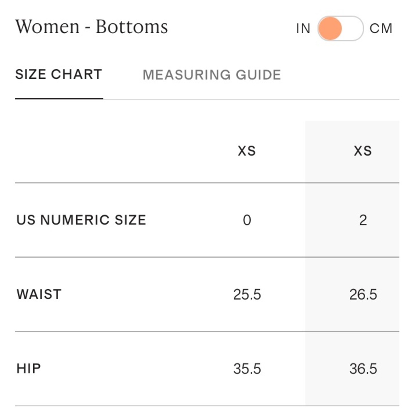
Task: Select the US numeric size 0 cell
Action: [247, 220]
